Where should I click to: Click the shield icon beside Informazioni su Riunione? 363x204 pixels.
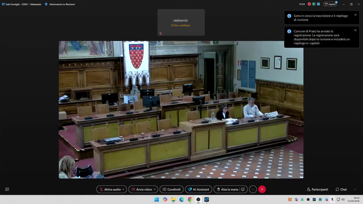pos(46,4)
